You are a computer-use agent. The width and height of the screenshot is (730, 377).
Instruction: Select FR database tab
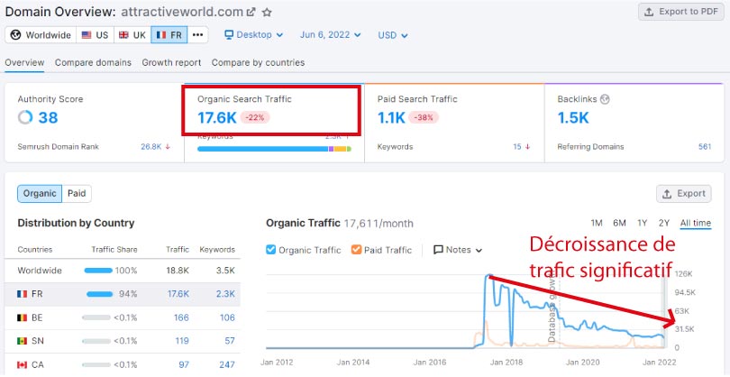169,35
